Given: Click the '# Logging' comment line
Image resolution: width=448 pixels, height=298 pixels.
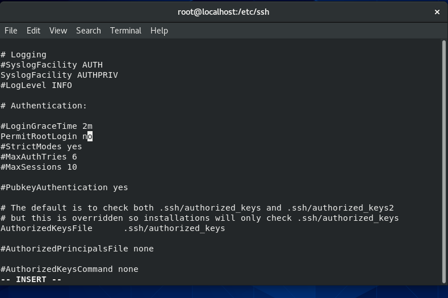Looking at the screenshot, I should click(23, 54).
